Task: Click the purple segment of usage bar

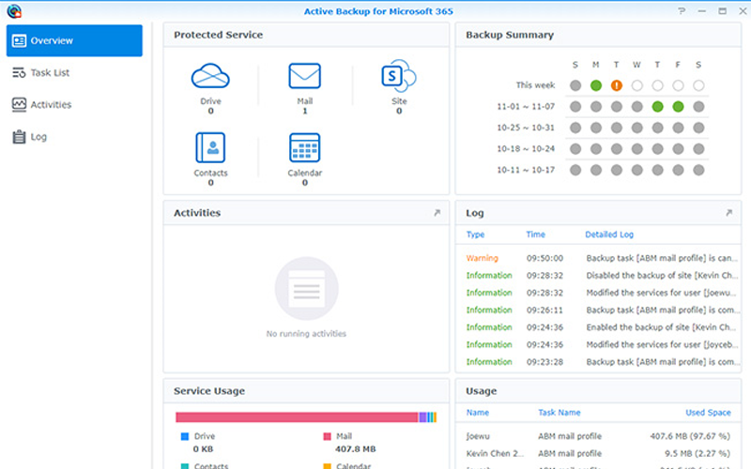Action: click(x=422, y=417)
